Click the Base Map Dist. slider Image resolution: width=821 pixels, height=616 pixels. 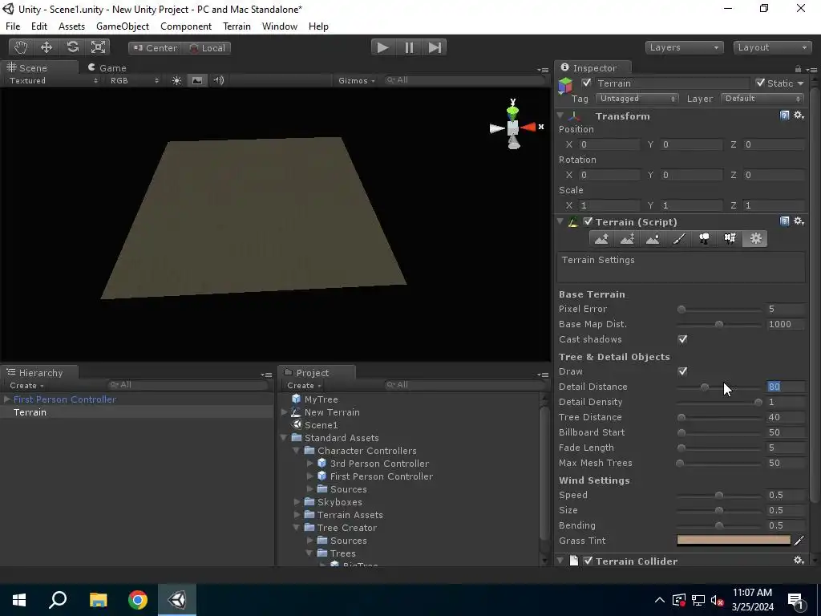click(719, 325)
